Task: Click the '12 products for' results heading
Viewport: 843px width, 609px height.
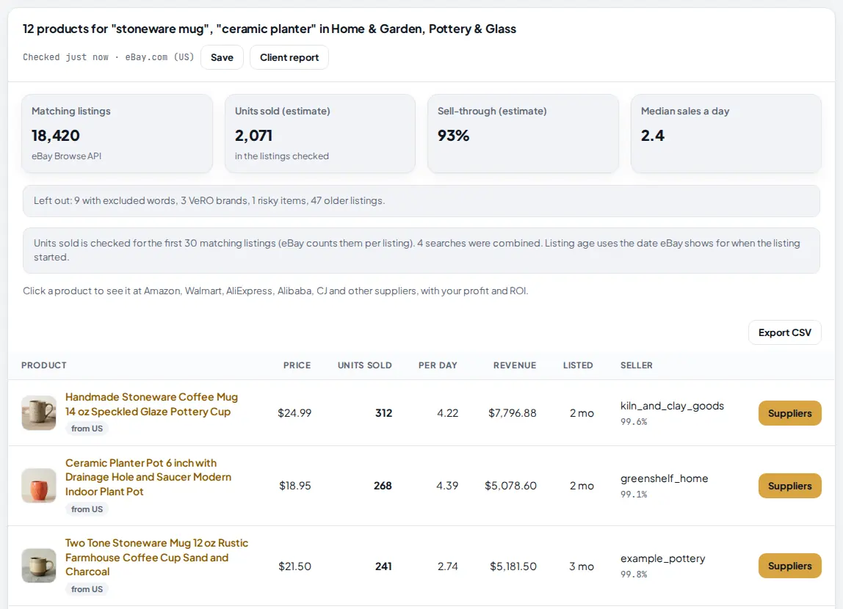Action: 269,29
